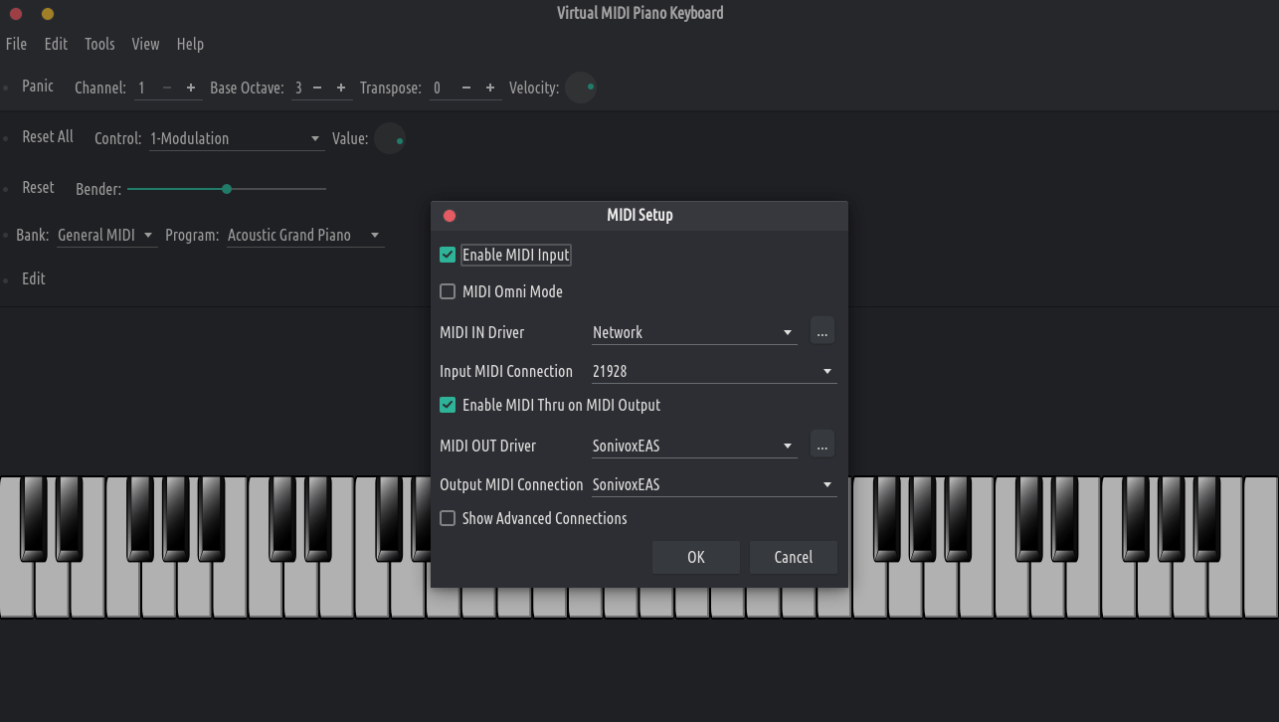Increase the Transpose value with plus
The width and height of the screenshot is (1279, 722).
coord(490,88)
